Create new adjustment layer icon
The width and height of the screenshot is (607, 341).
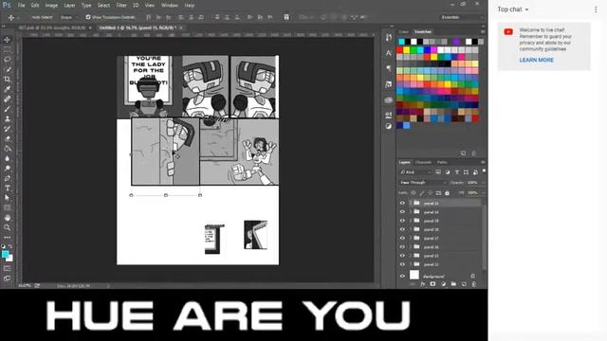pyautogui.click(x=443, y=284)
